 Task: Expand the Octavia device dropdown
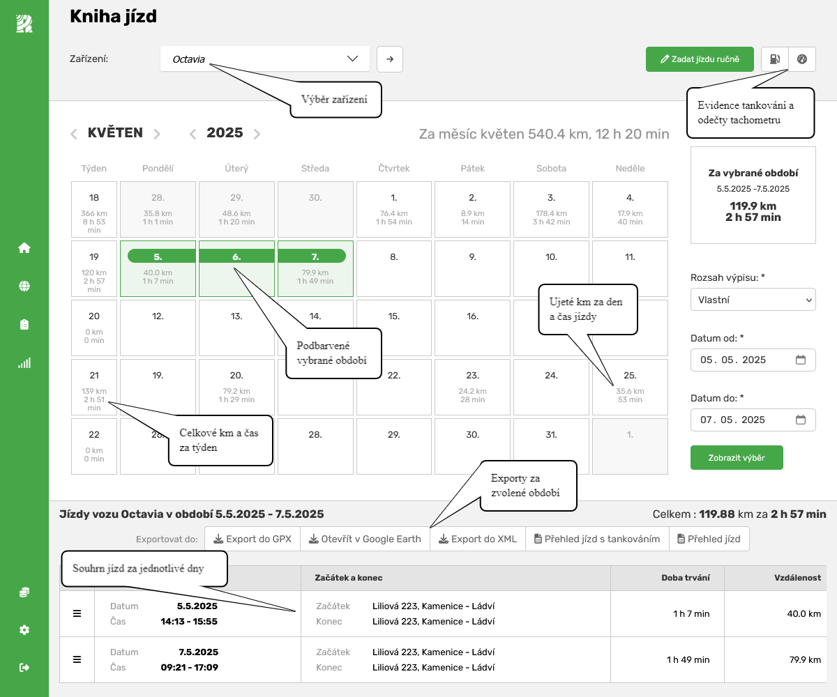click(x=264, y=59)
